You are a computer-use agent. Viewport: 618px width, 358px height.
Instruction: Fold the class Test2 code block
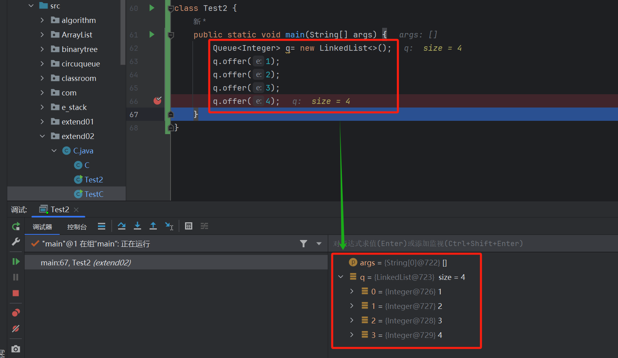pos(171,8)
